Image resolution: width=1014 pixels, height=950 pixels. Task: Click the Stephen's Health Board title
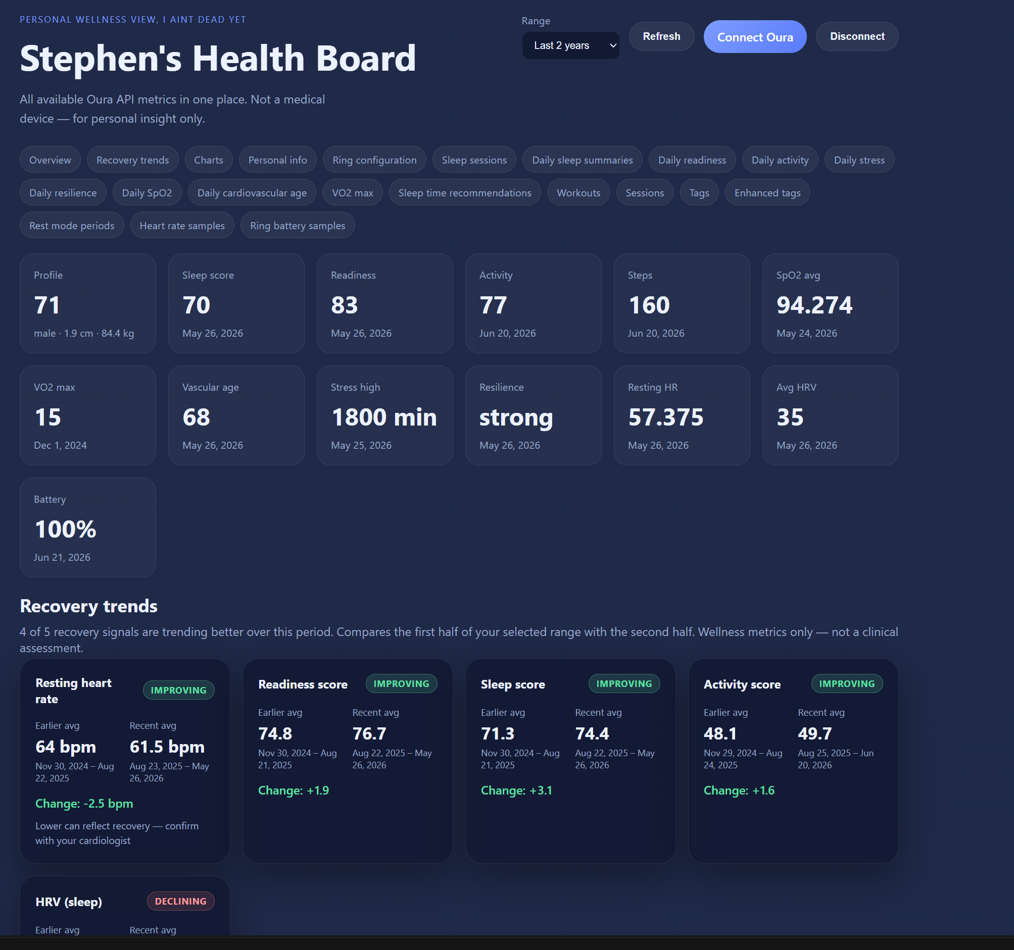tap(218, 58)
